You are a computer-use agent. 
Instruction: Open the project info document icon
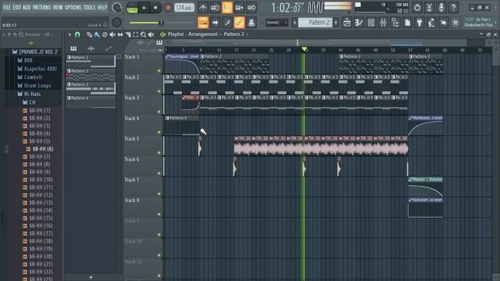[407, 23]
